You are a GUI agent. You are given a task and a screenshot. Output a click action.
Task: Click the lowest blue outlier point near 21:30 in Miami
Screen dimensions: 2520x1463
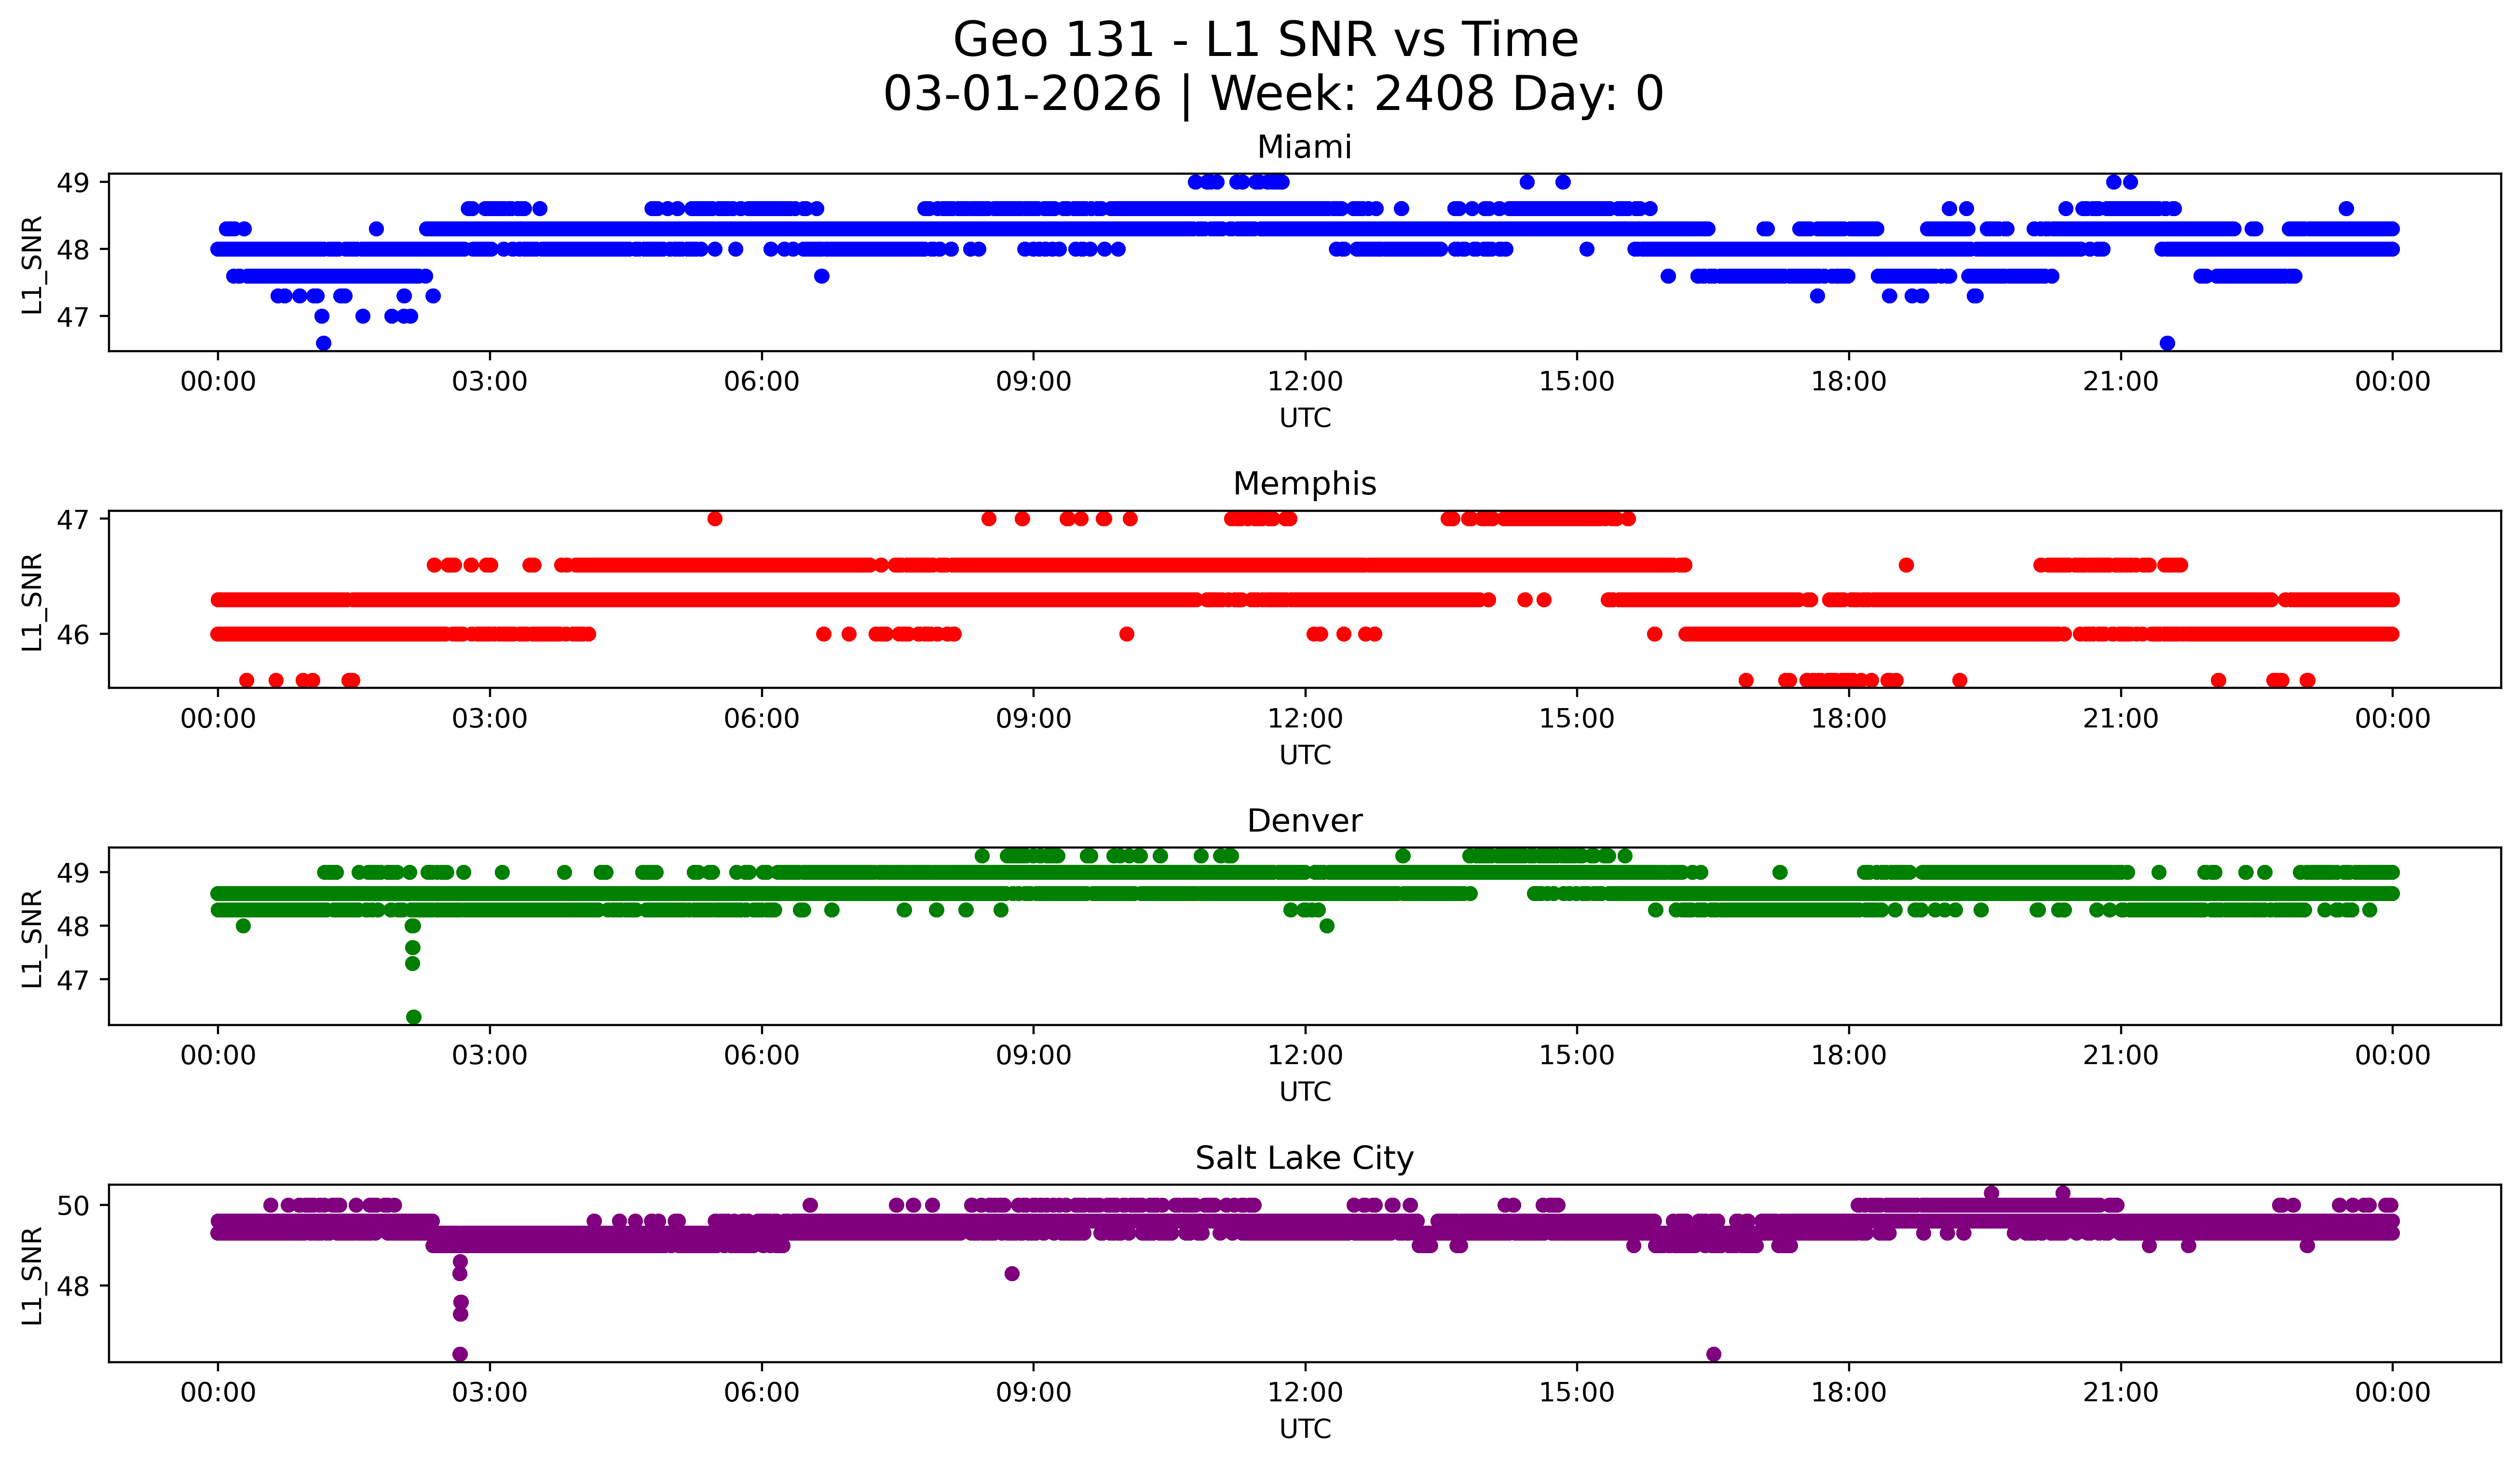tap(2167, 343)
